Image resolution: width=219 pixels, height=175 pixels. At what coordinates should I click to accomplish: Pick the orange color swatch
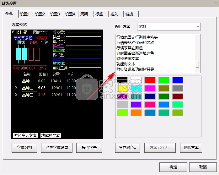(136, 113)
